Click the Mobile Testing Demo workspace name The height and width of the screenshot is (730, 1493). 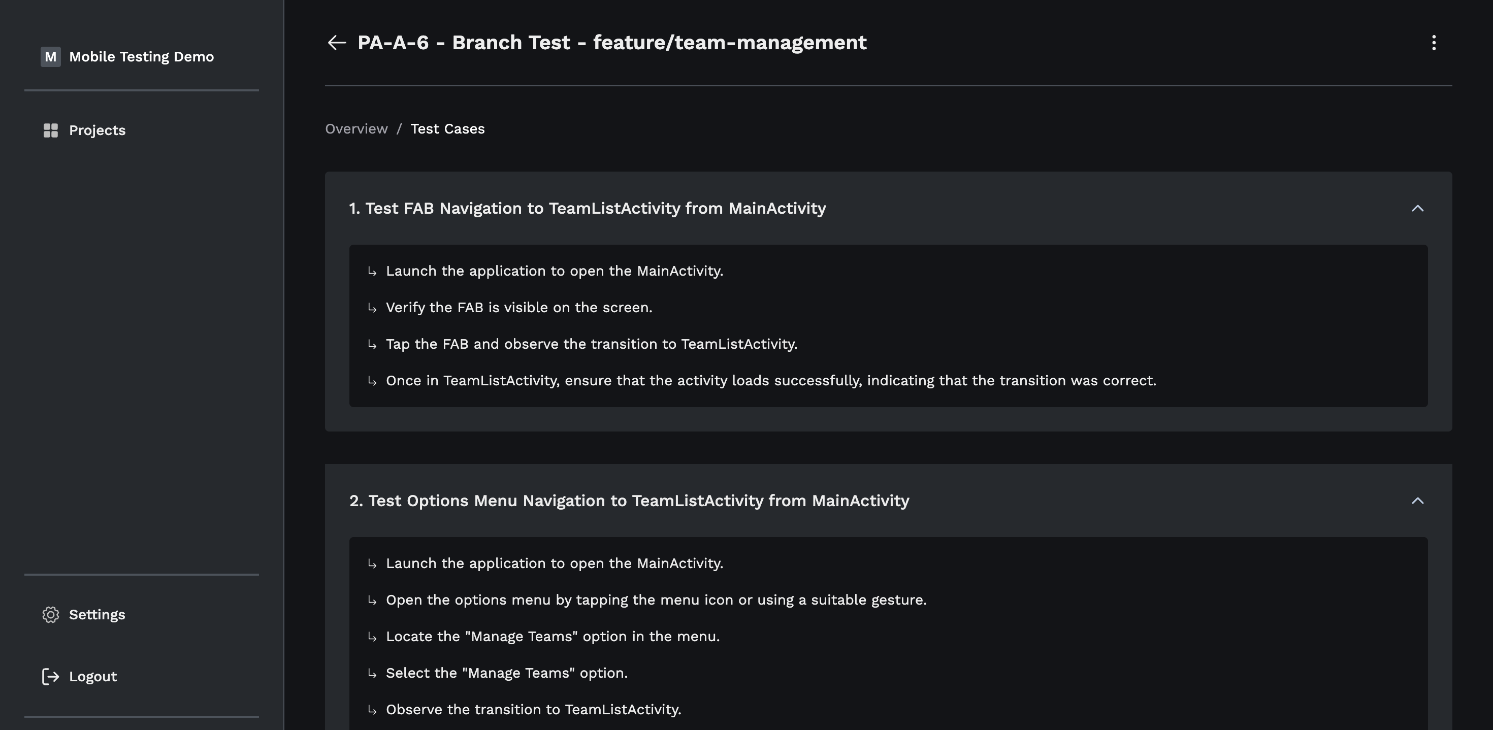[141, 57]
